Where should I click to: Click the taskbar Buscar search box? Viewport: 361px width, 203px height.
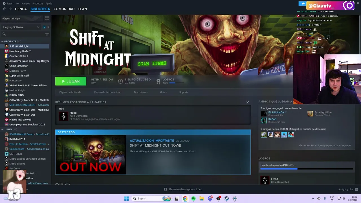152,198
